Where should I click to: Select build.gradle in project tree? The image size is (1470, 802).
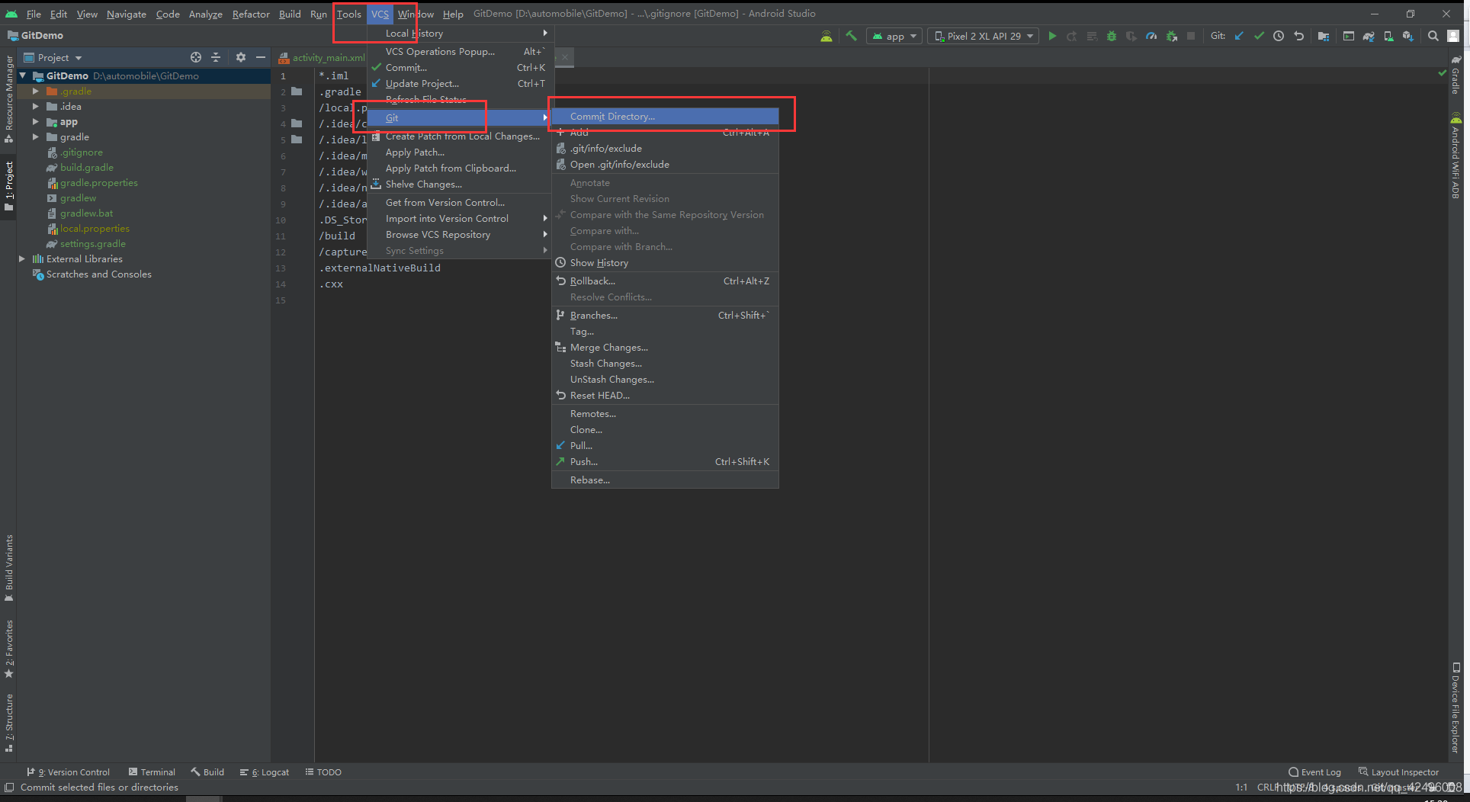(80, 167)
